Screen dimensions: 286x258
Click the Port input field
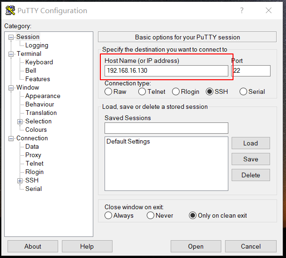pyautogui.click(x=251, y=71)
